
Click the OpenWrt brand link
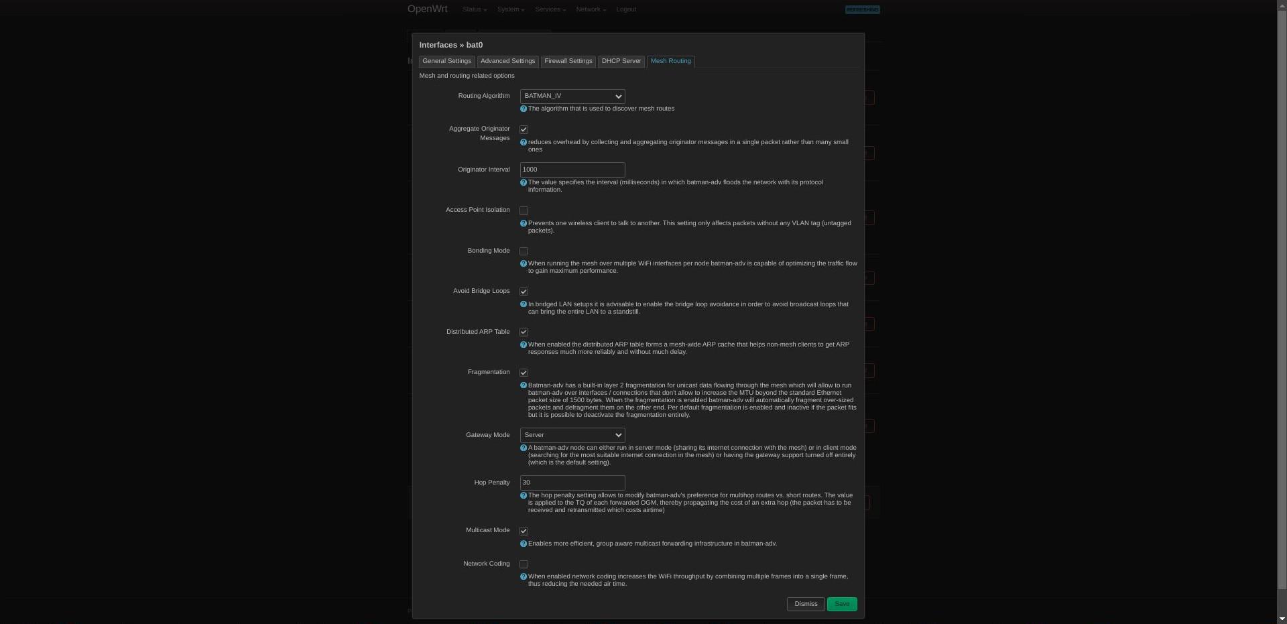point(428,9)
